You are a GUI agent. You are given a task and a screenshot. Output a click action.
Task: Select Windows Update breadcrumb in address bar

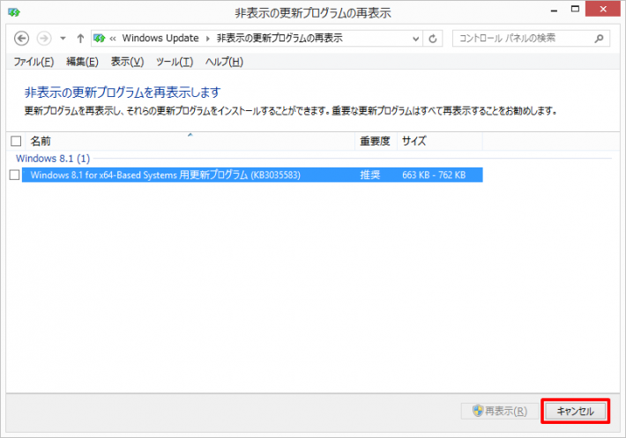tap(160, 38)
